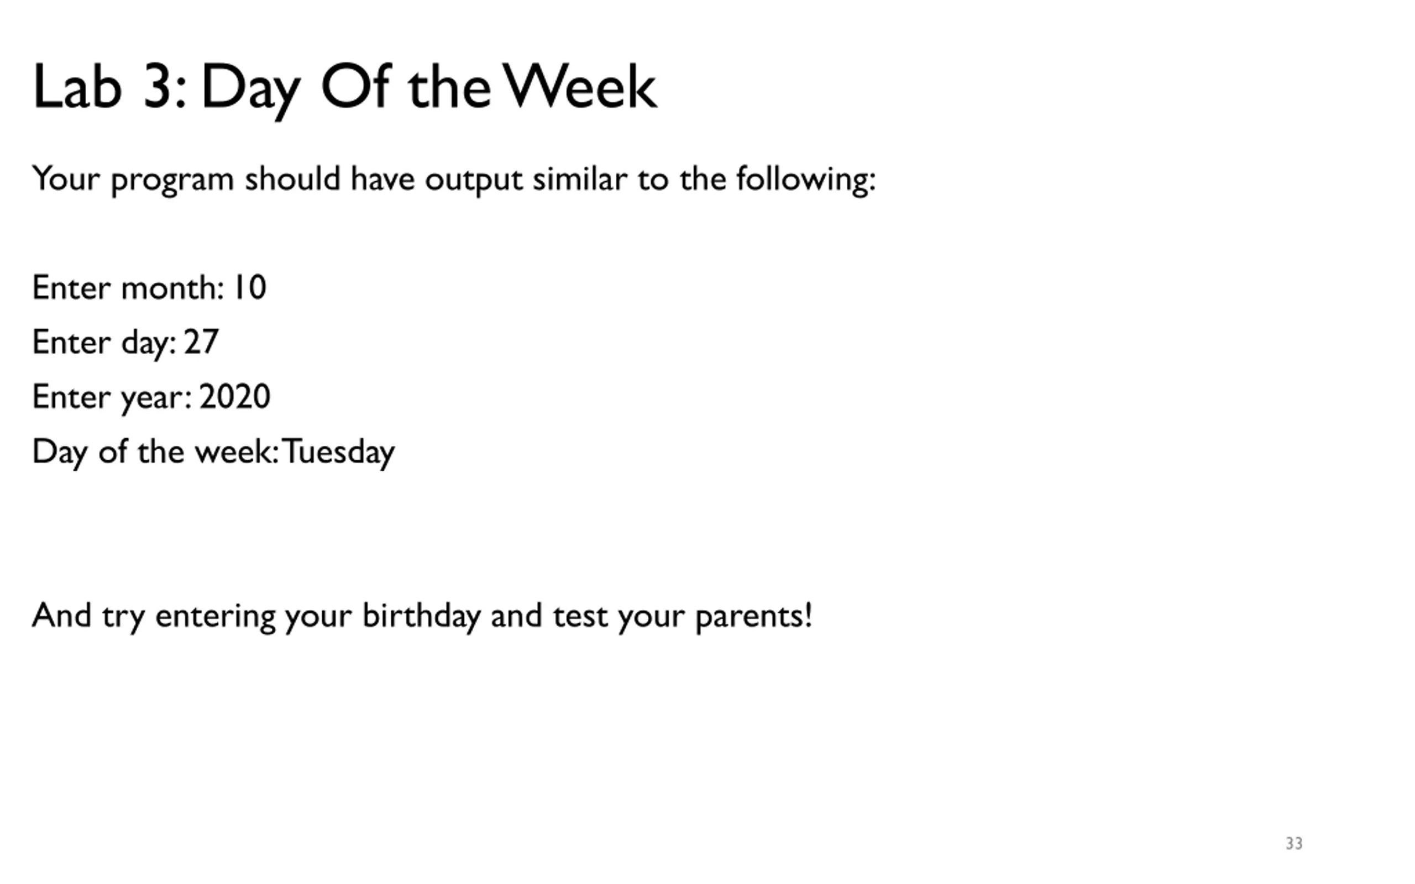
Task: Click the word "Lab" in the title
Action: pos(77,87)
